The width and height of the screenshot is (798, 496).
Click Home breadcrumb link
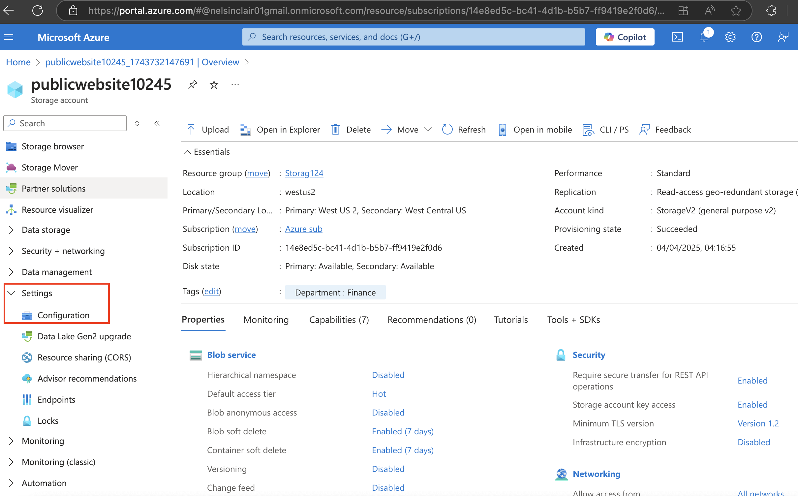click(18, 62)
